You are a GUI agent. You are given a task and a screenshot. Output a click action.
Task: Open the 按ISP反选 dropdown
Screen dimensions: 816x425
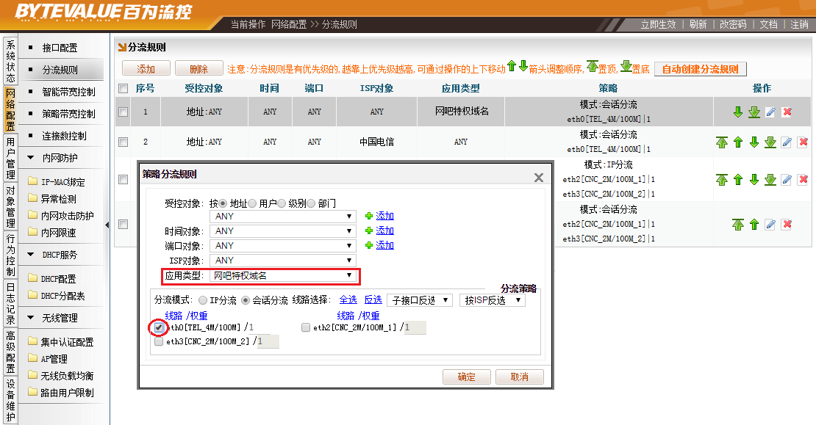(x=492, y=300)
